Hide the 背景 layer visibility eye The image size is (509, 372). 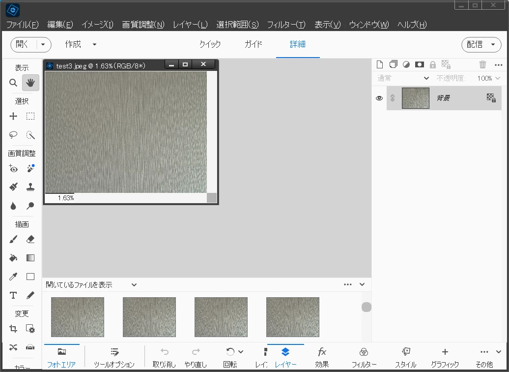point(379,98)
